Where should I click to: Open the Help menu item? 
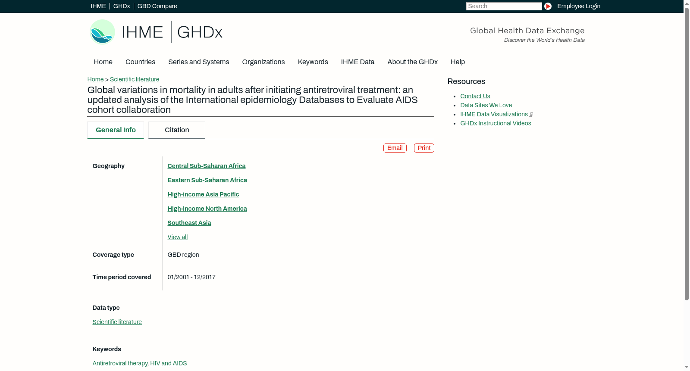[x=458, y=62]
